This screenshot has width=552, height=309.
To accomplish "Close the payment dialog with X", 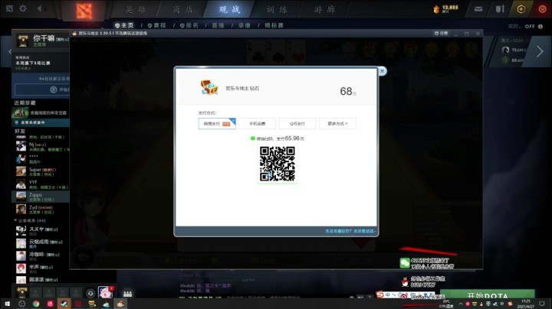I will pos(382,71).
